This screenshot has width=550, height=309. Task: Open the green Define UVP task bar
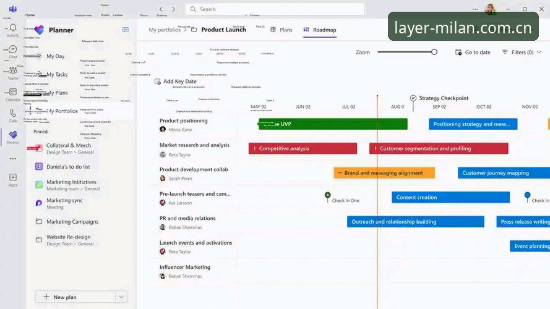coord(333,124)
